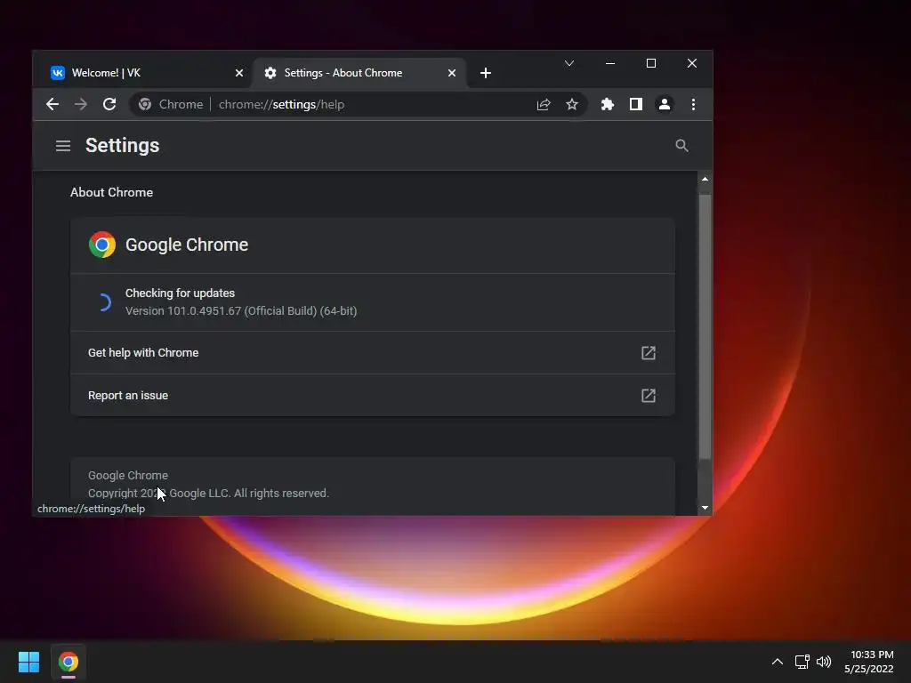Viewport: 911px width, 683px height.
Task: Go back to the previous page
Action: pos(52,105)
